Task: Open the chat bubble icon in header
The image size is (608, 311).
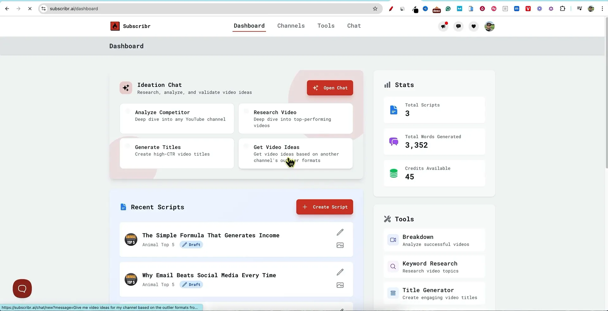Action: click(x=459, y=26)
